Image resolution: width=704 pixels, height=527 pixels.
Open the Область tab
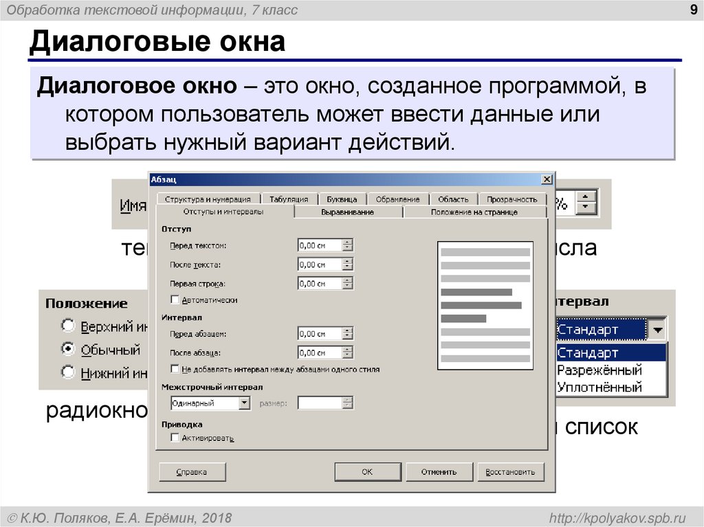[x=453, y=199]
